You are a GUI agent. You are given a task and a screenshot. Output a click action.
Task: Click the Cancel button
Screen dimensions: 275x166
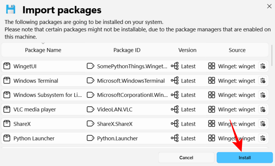[x=186, y=157]
